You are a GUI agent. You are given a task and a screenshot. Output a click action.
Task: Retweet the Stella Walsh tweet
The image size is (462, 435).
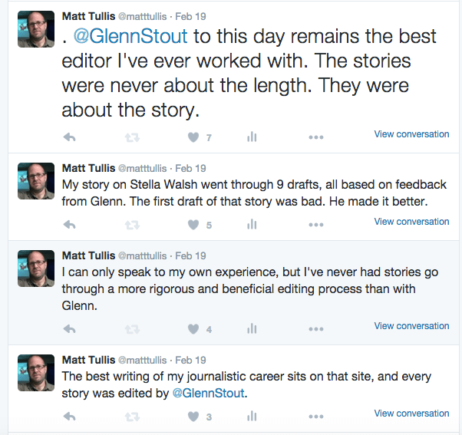(131, 225)
